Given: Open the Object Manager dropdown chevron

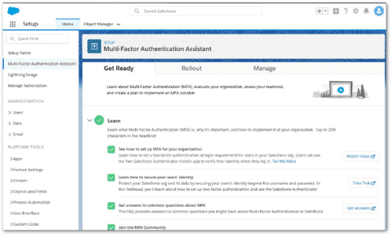Looking at the screenshot, I should click(x=119, y=24).
